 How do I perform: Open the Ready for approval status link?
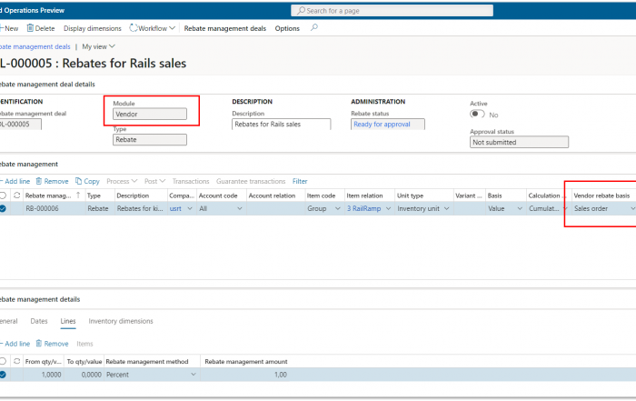(382, 125)
